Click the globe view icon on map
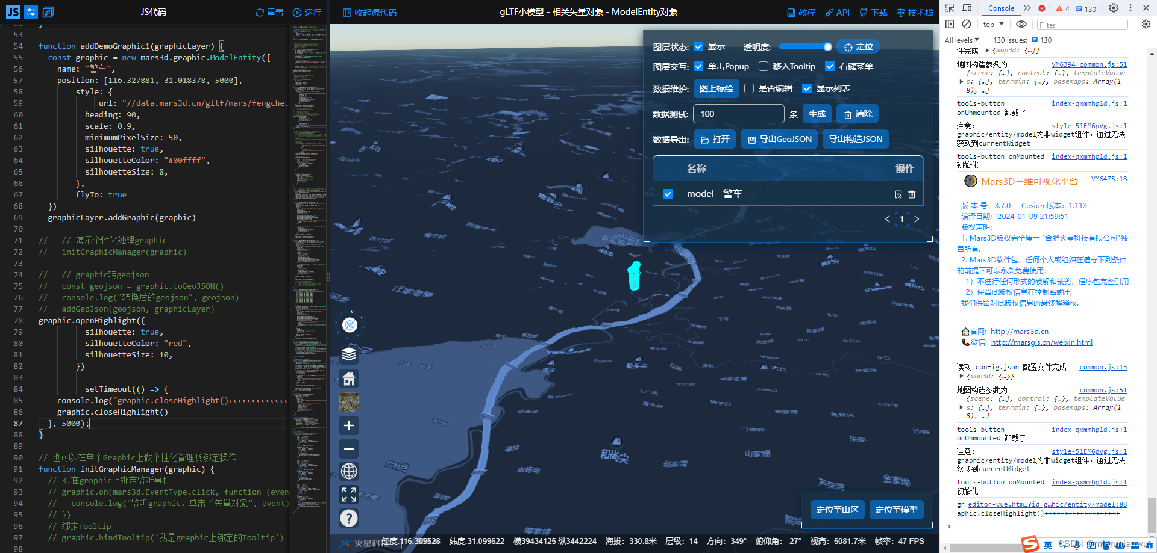 tap(348, 472)
